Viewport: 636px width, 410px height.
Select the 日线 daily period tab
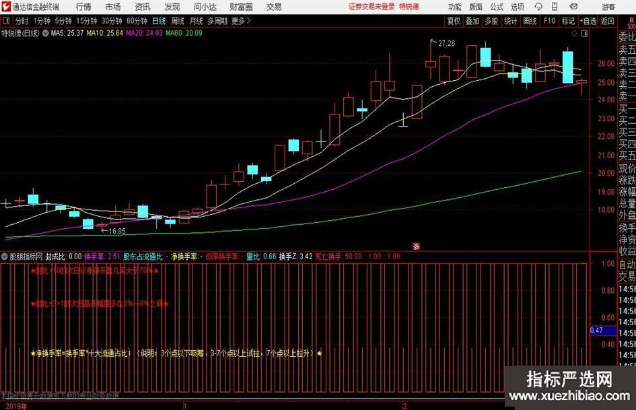click(x=159, y=21)
